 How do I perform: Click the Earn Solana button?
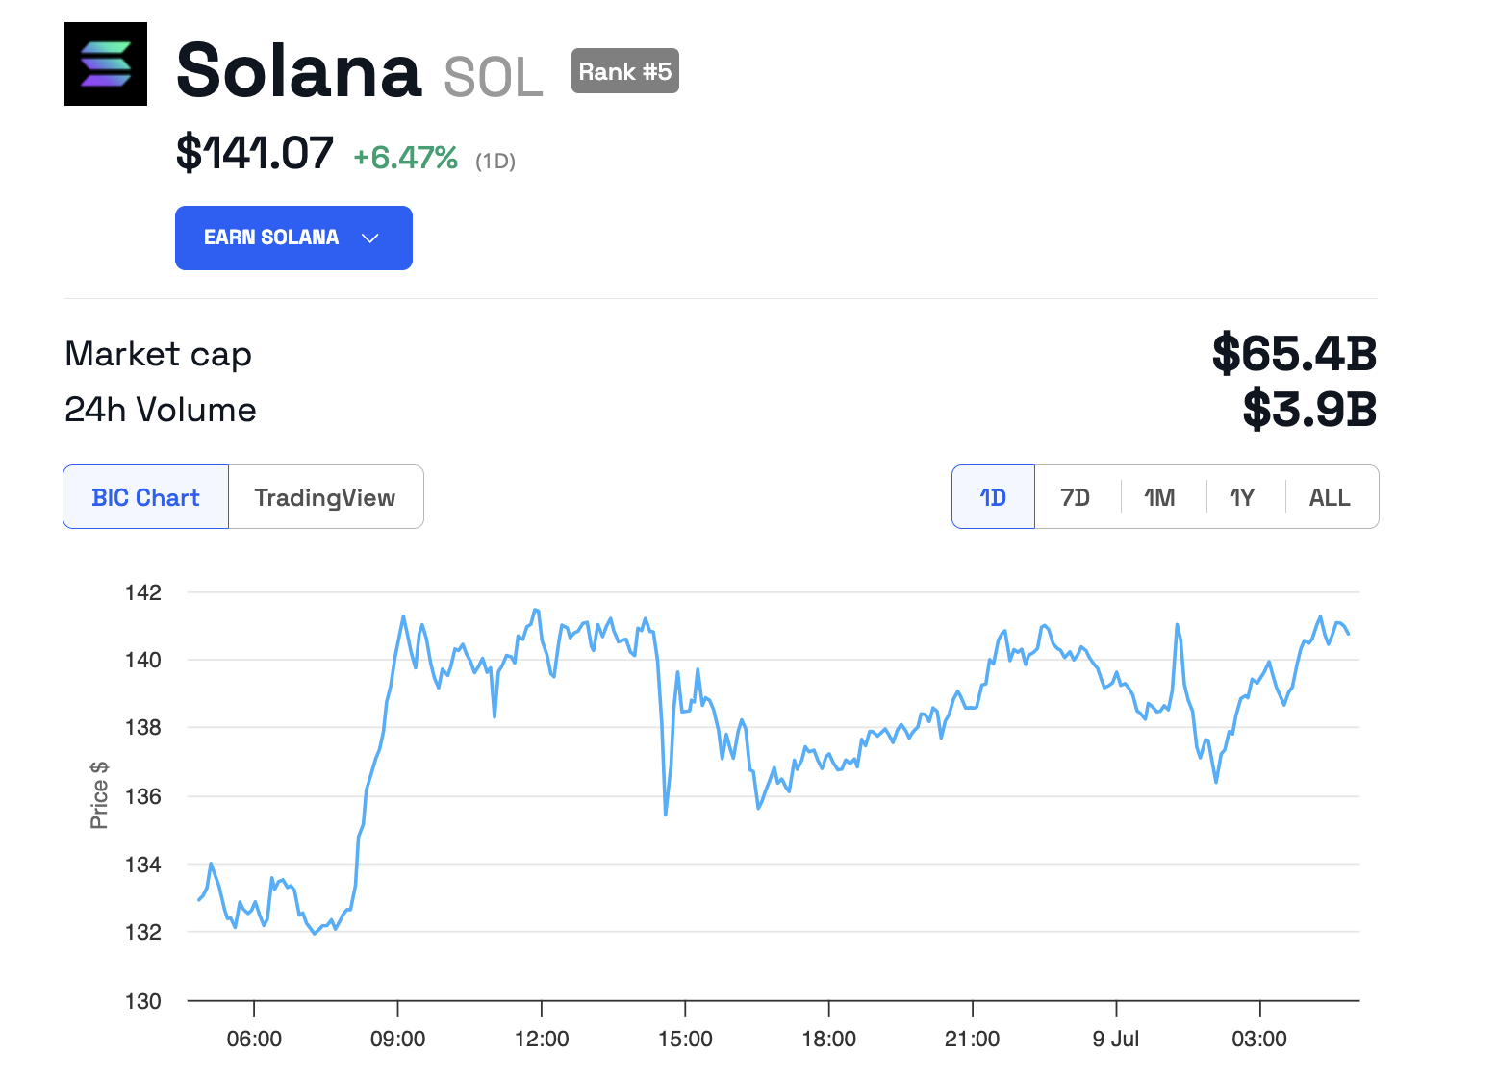(x=271, y=238)
